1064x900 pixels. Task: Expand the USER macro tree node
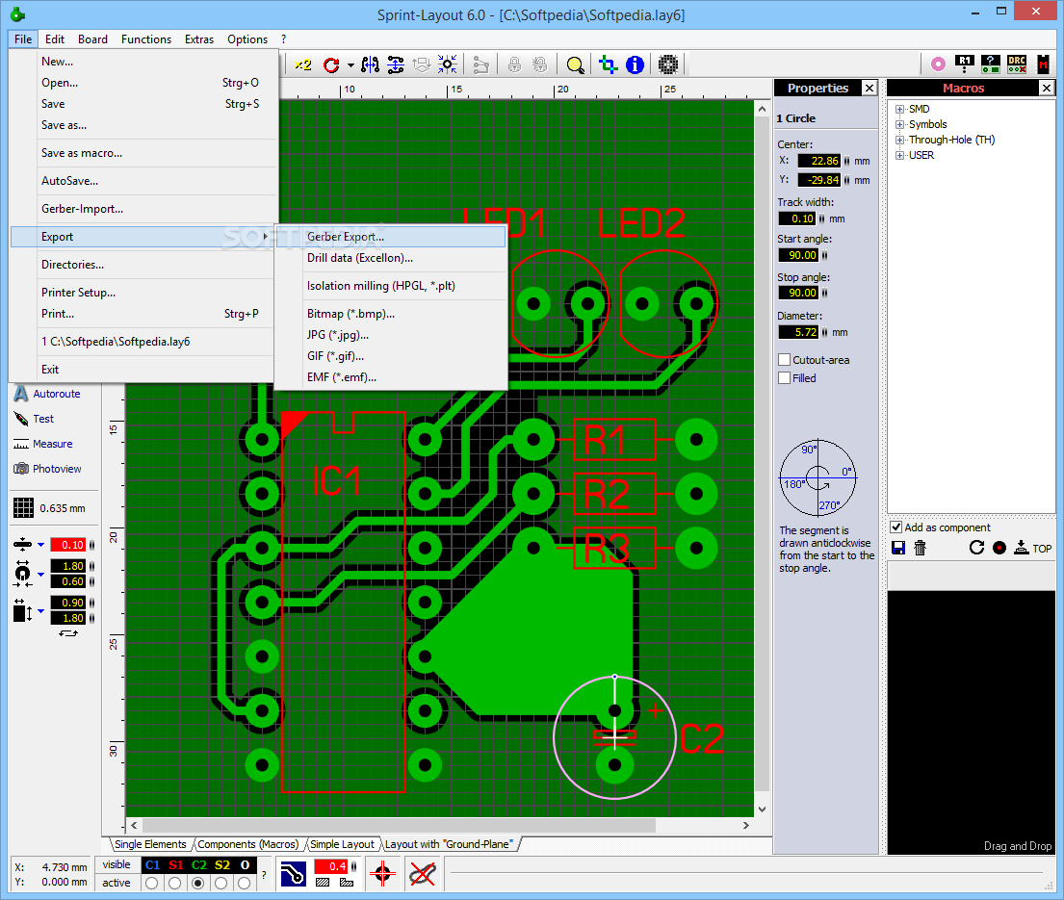pyautogui.click(x=899, y=156)
